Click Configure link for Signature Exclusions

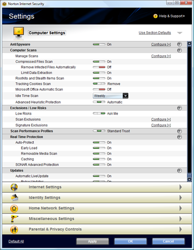coord(161,126)
